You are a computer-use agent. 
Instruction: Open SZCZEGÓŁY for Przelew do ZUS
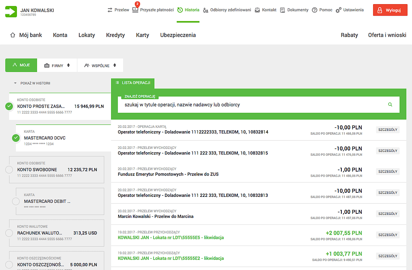(x=388, y=171)
